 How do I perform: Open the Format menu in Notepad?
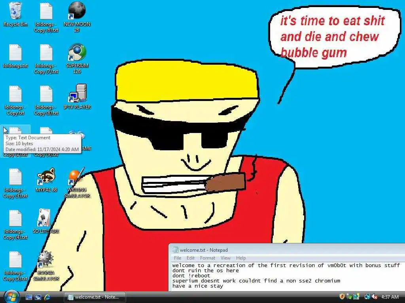click(207, 258)
